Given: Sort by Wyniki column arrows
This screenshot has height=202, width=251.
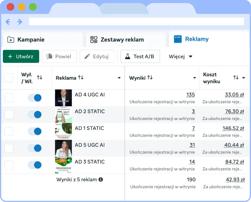Looking at the screenshot, I should (x=150, y=78).
